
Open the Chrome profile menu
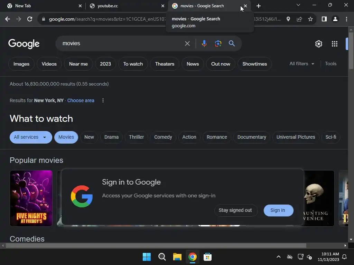point(335,19)
